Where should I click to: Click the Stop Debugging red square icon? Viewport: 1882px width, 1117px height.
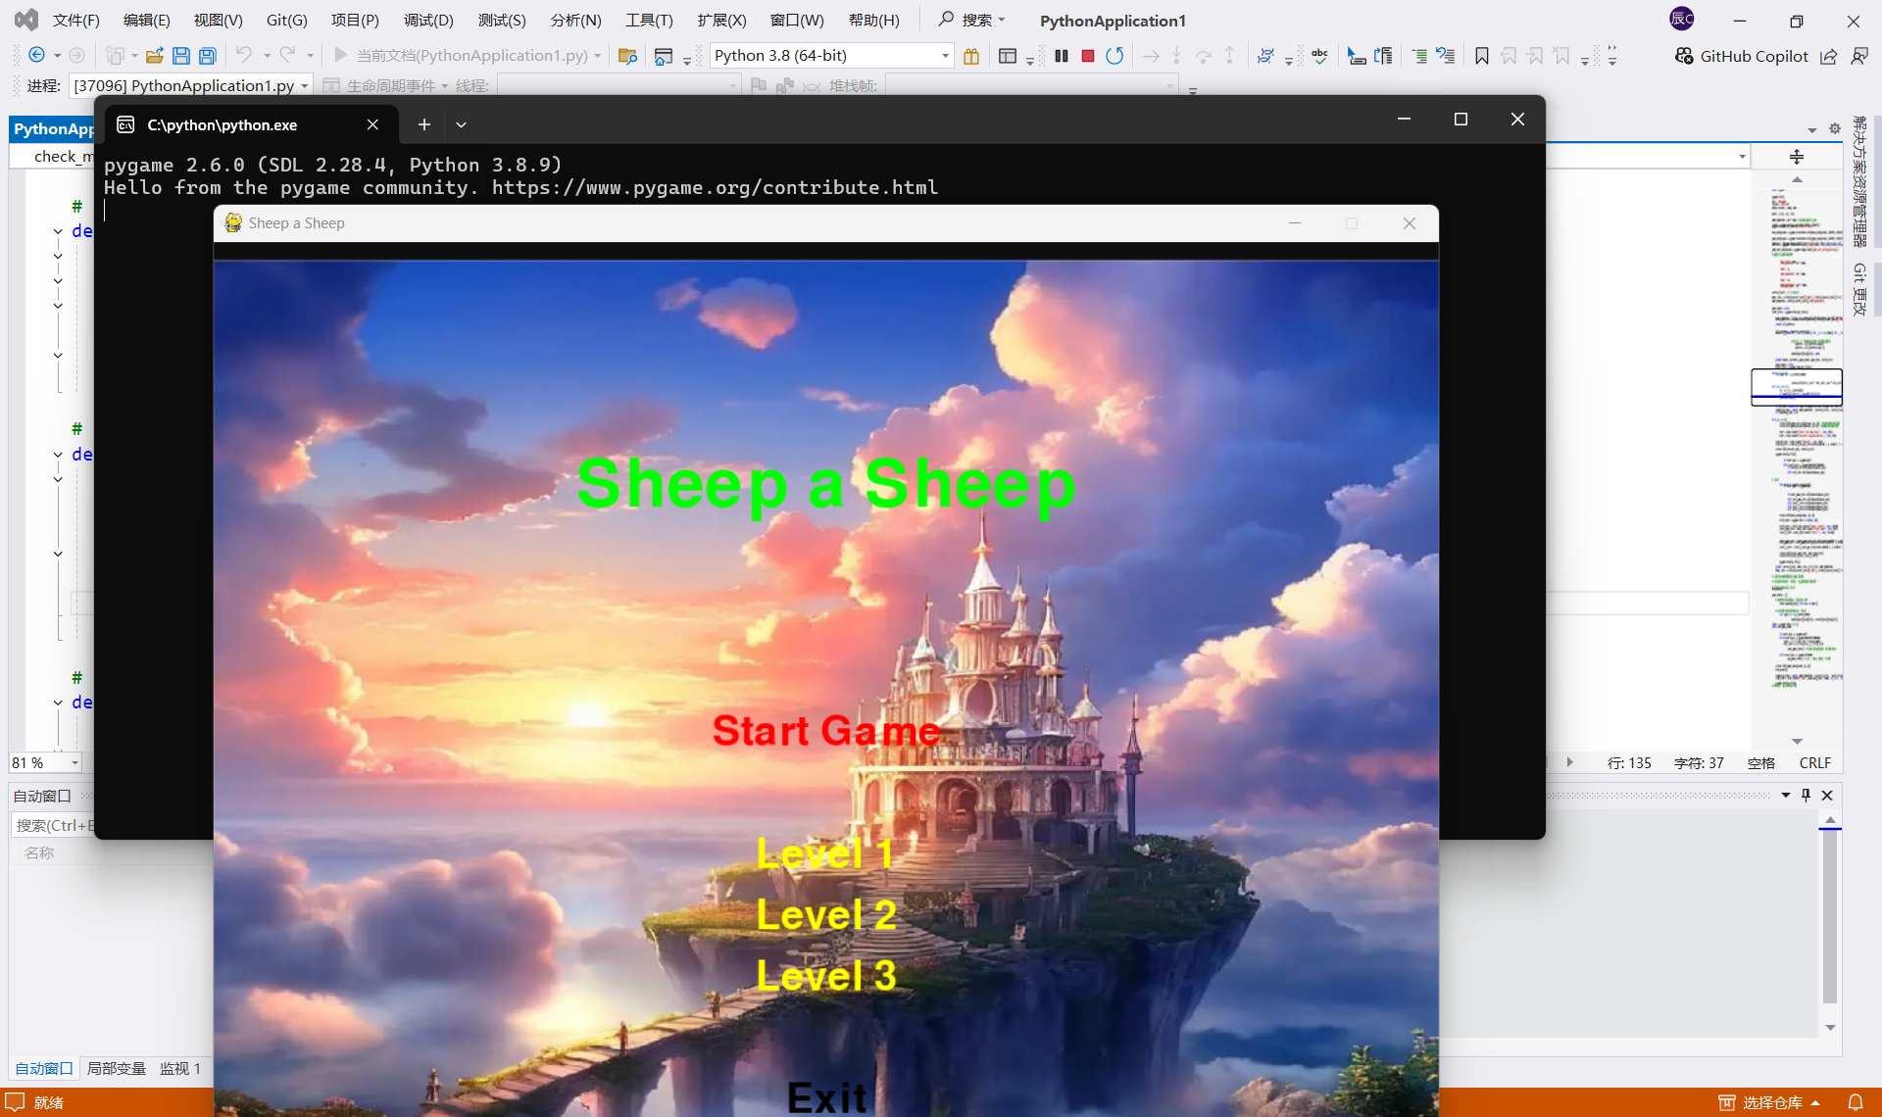[1087, 56]
